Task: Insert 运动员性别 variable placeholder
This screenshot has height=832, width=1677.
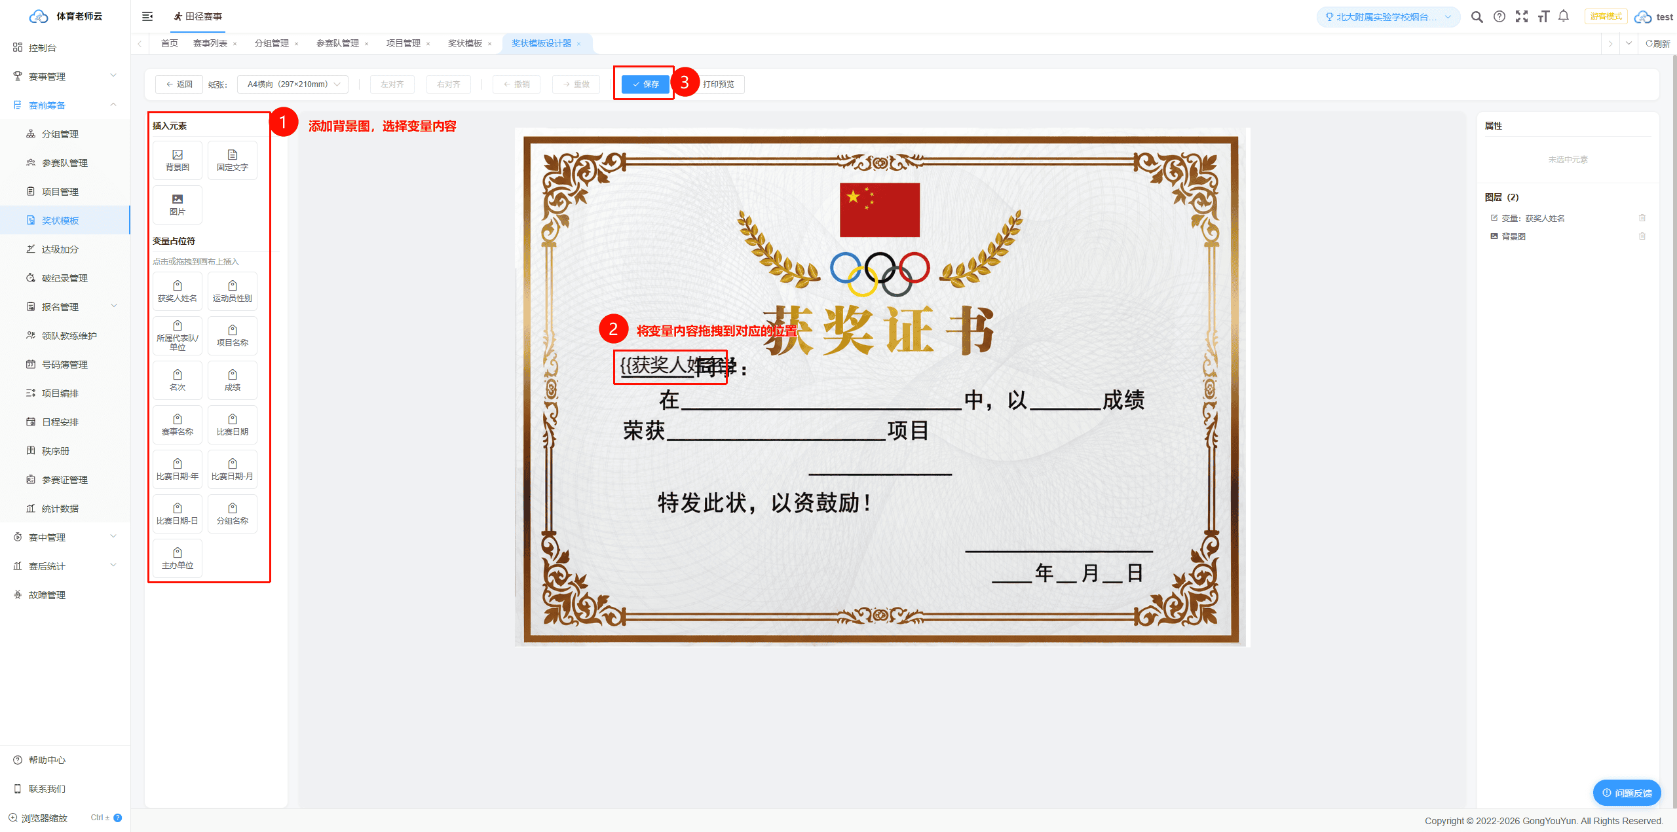Action: point(233,291)
